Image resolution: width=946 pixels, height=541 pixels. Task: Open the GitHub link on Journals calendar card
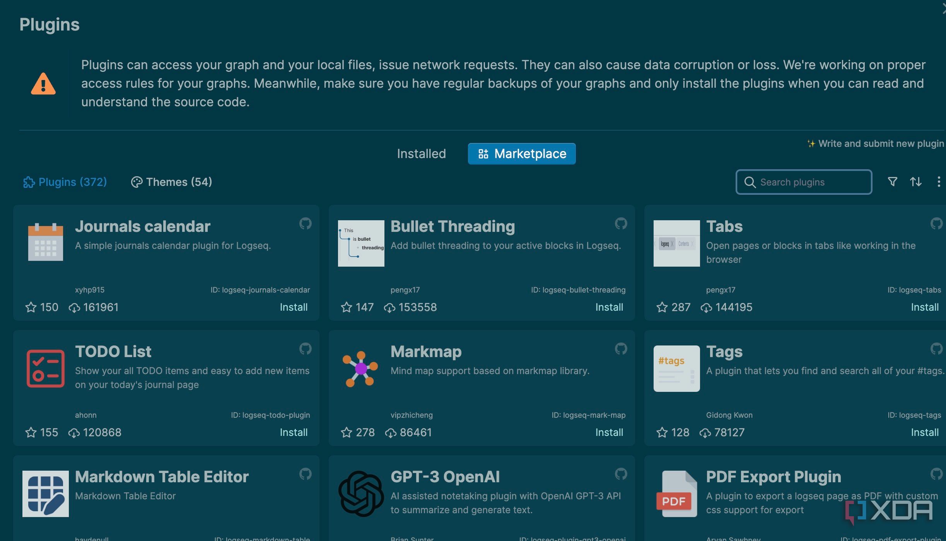coord(305,223)
